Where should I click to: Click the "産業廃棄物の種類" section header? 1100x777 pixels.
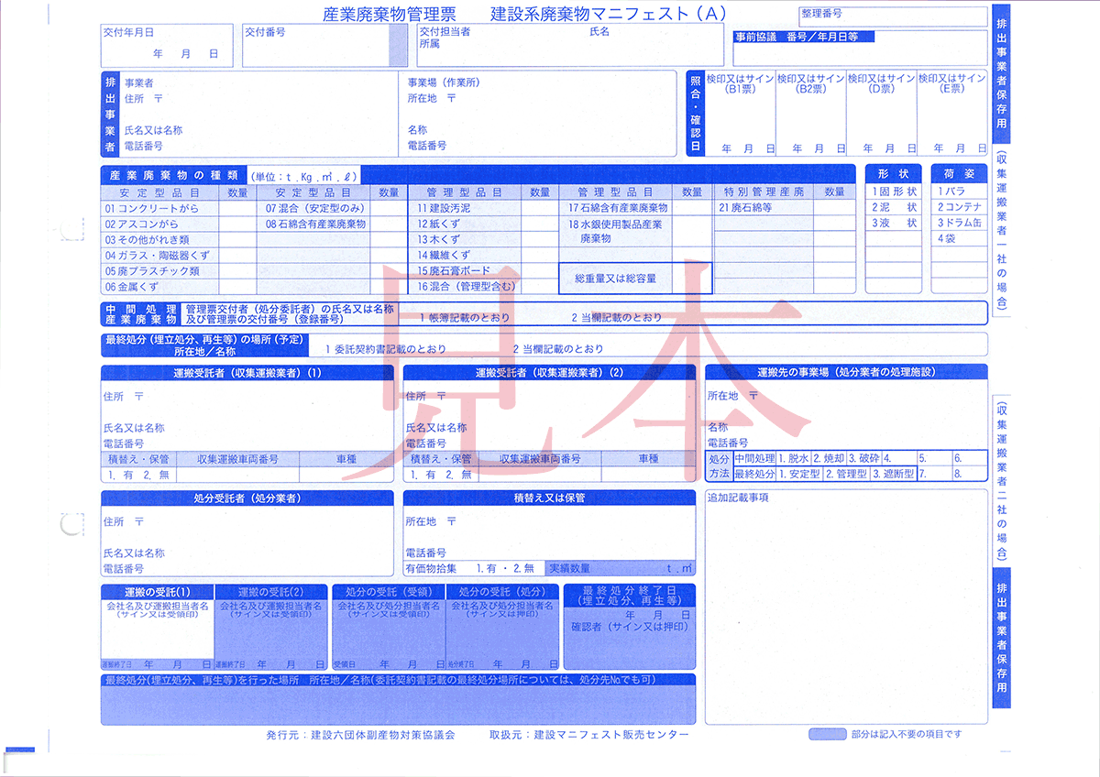pos(173,175)
